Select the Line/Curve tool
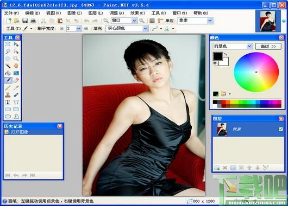The height and width of the screenshot is (206, 288). pyautogui.click(x=16, y=102)
